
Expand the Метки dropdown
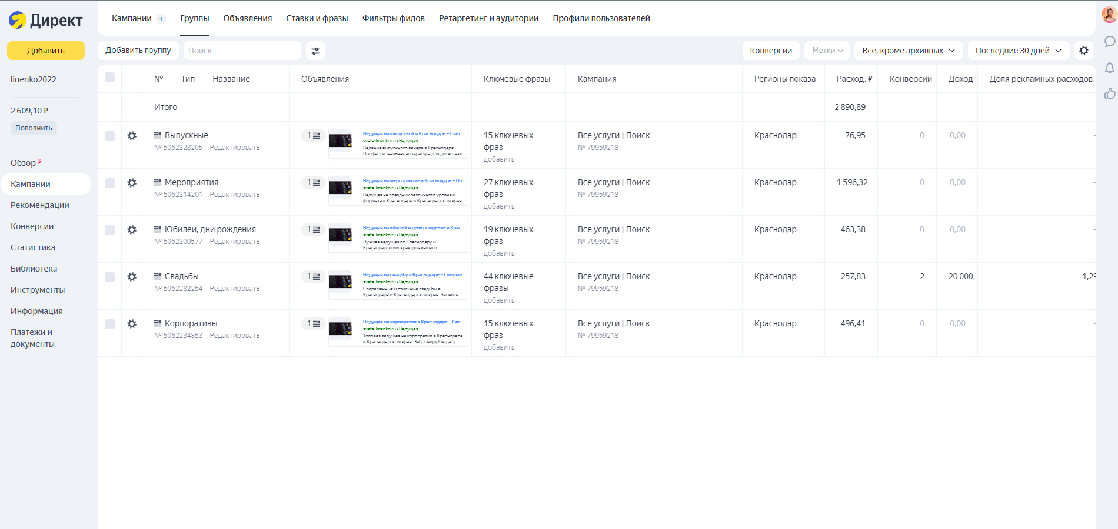827,51
